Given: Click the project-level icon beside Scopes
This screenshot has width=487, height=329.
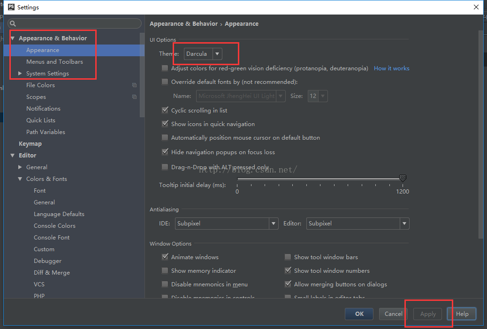Looking at the screenshot, I should pos(135,97).
